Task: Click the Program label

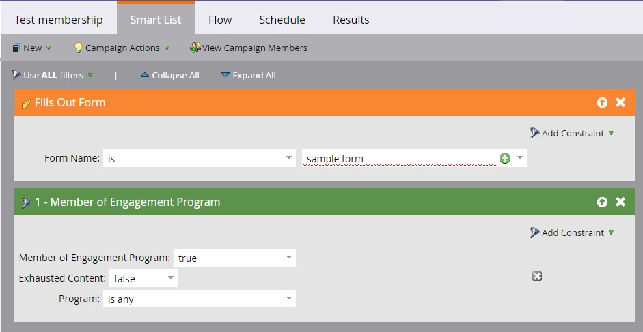Action: (79, 299)
